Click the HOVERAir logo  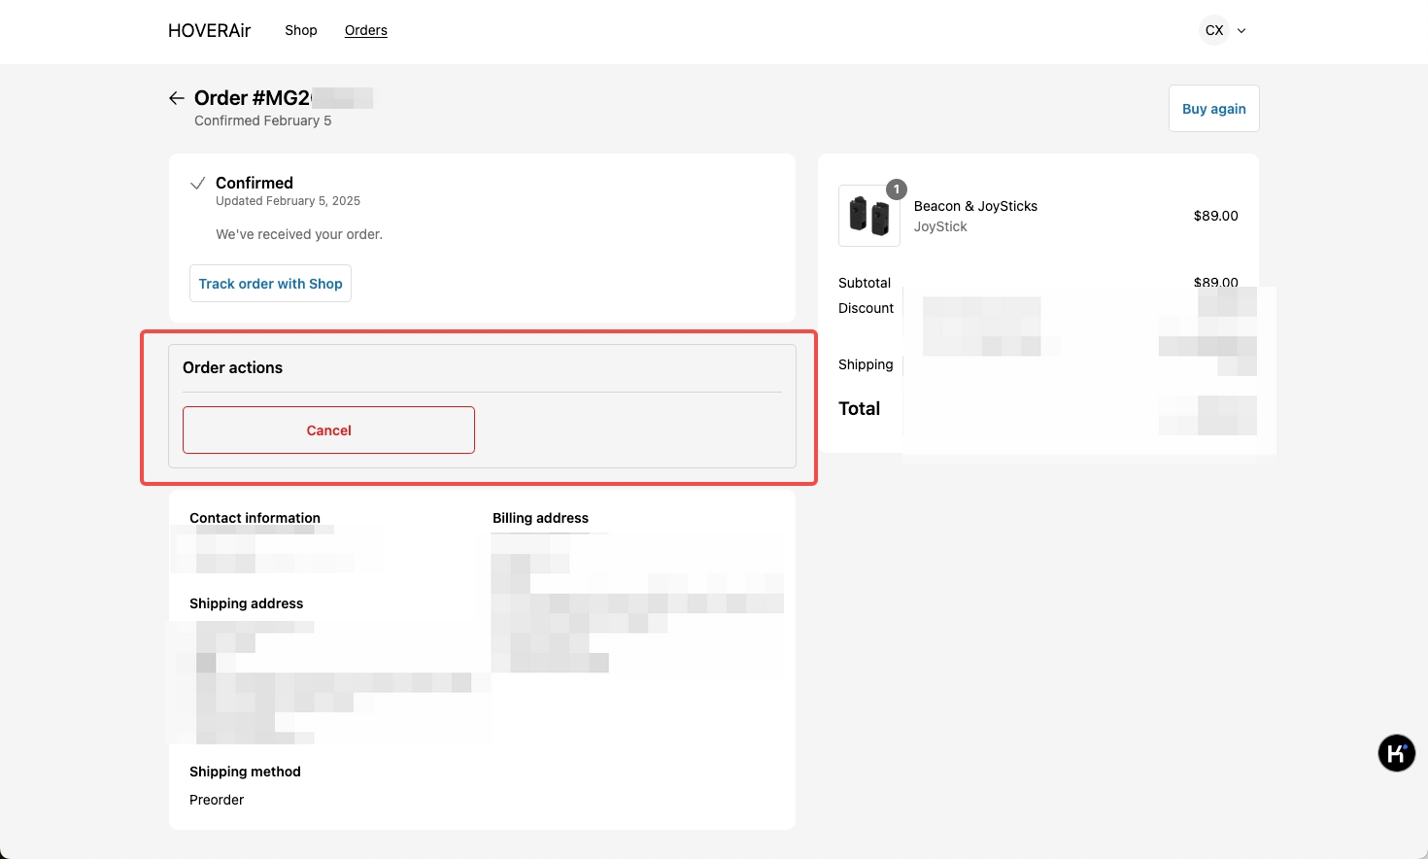point(209,30)
